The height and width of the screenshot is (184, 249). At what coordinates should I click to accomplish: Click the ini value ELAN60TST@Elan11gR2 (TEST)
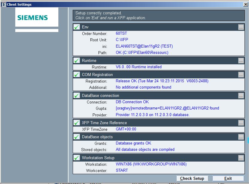[x=144, y=46]
